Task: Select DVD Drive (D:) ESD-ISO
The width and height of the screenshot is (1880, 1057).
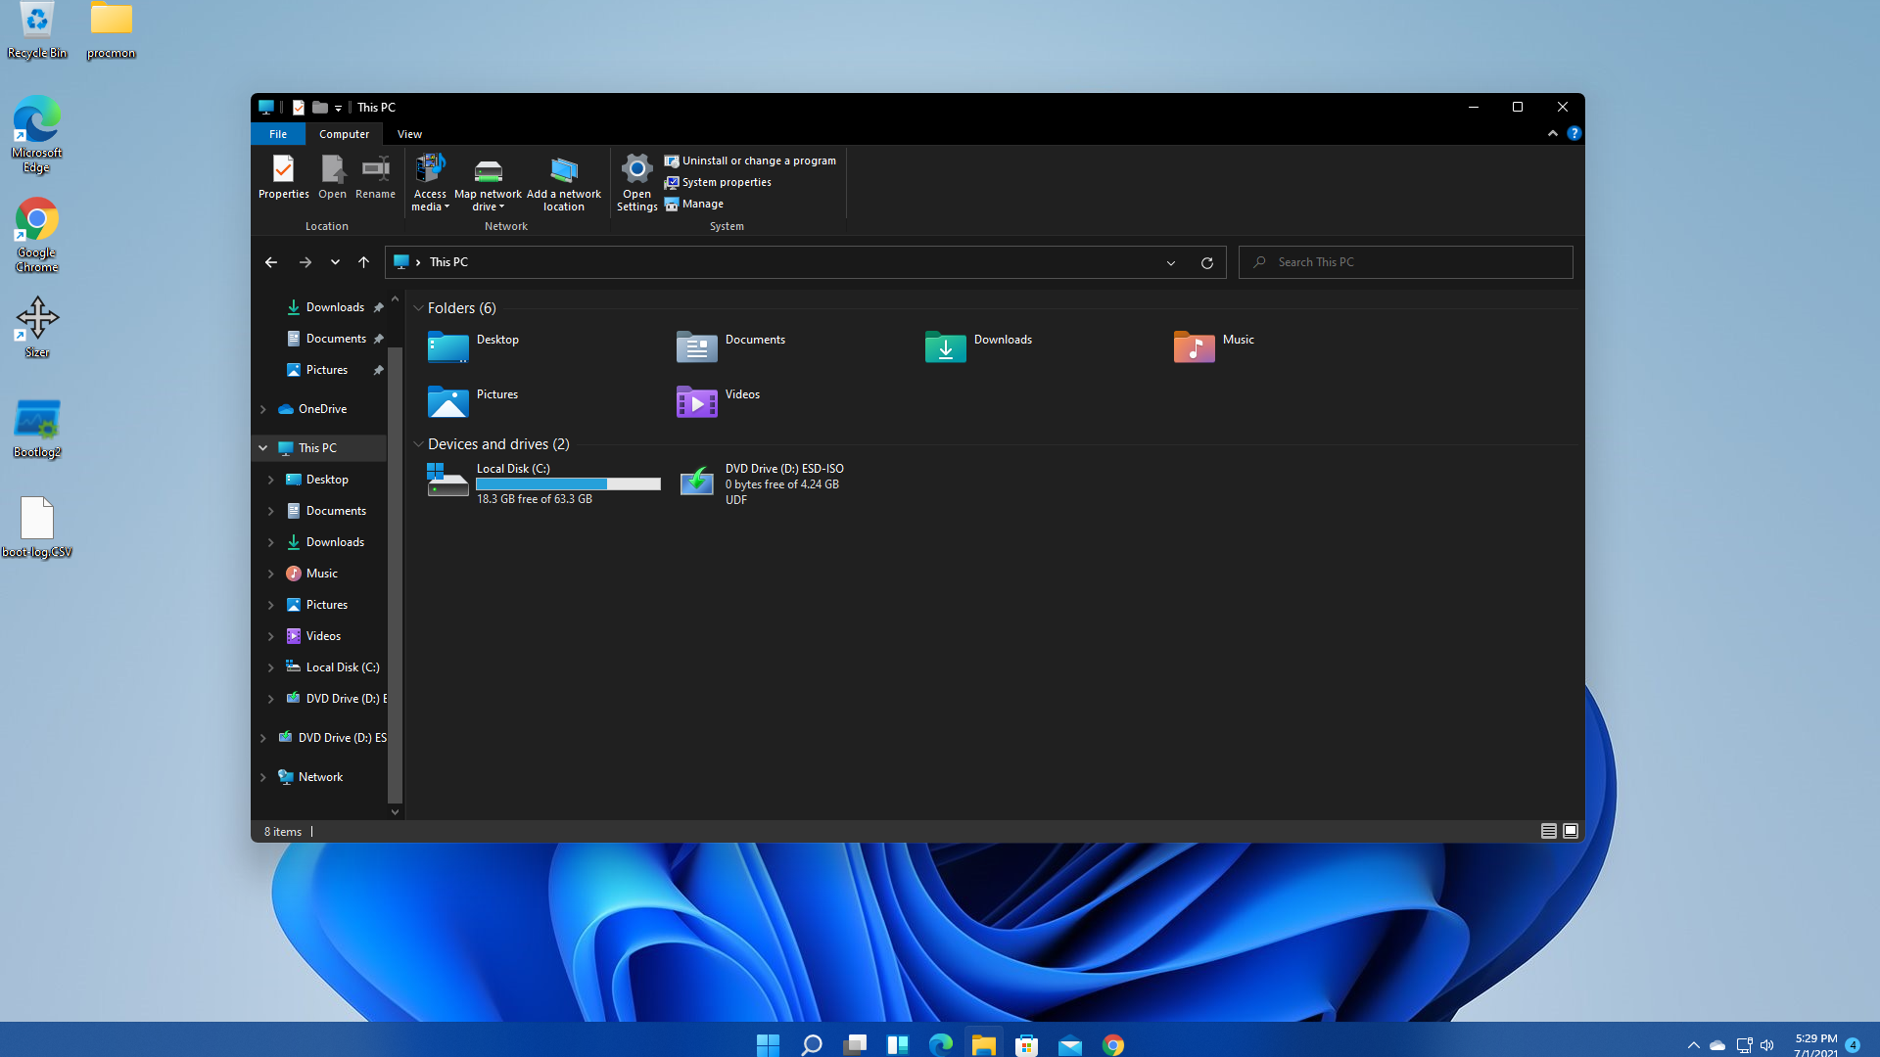Action: point(764,483)
